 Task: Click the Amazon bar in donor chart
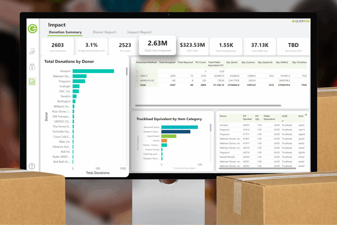tap(93, 71)
